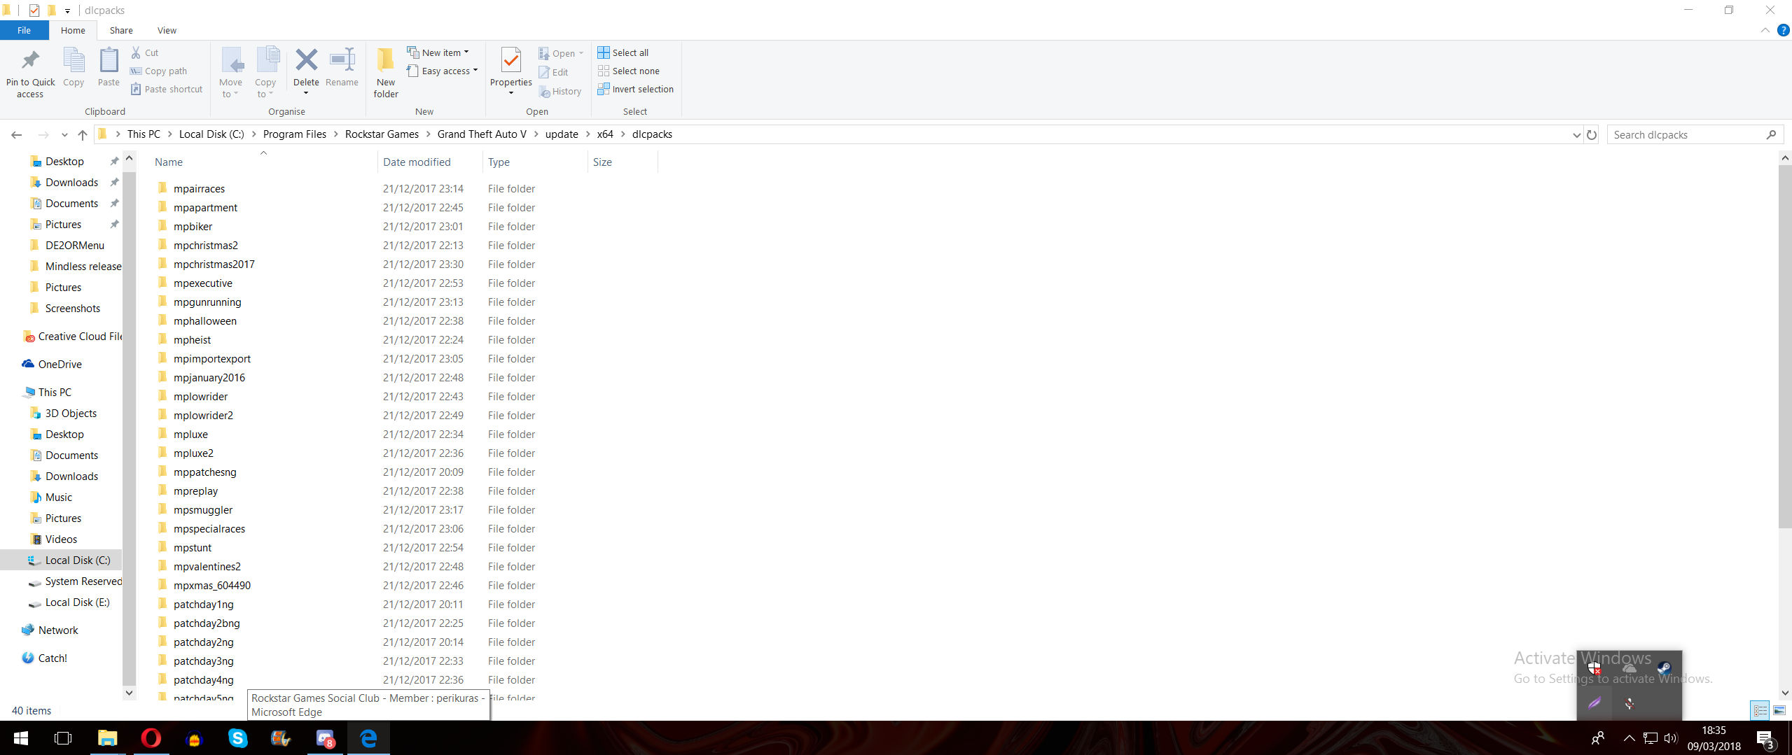The height and width of the screenshot is (755, 1792).
Task: Open recent locations dropdown arrow
Action: (64, 134)
